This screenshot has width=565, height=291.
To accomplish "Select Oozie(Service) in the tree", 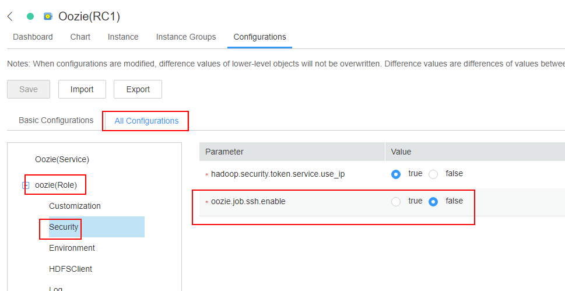I will click(x=62, y=159).
